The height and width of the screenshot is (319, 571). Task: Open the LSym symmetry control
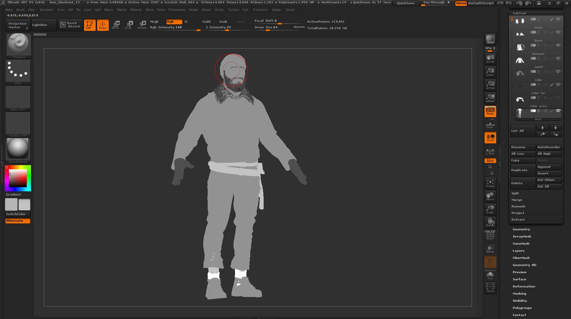[490, 152]
